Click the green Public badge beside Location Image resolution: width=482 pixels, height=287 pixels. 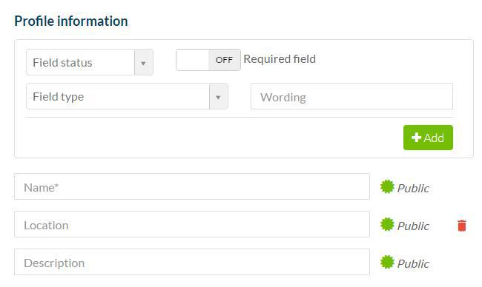[x=387, y=224]
